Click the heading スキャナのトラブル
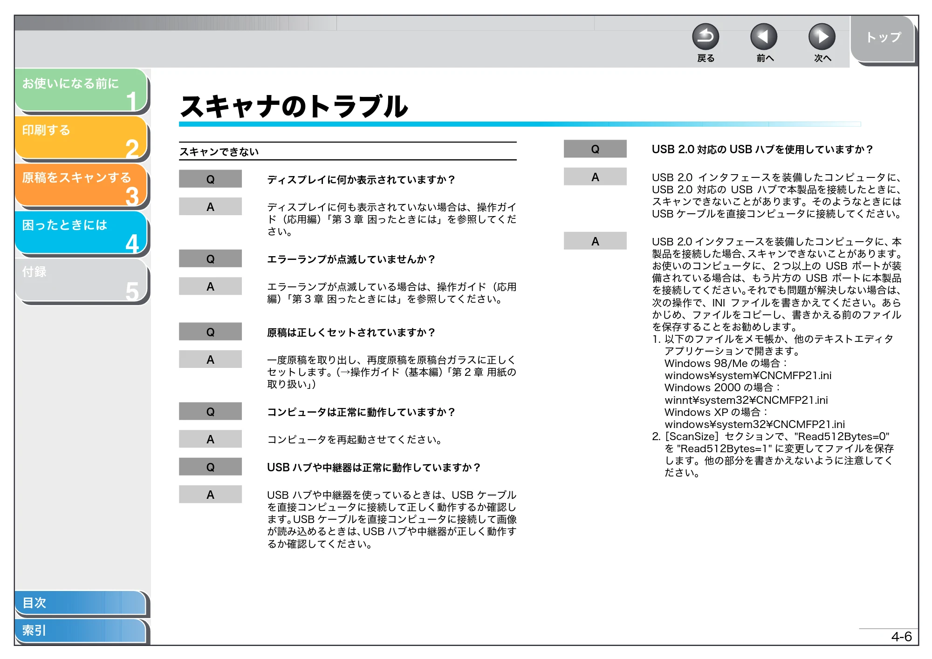The width and height of the screenshot is (932, 659). (x=294, y=106)
